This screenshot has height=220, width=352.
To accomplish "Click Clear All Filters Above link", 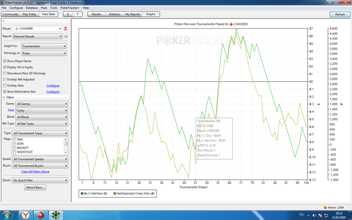I will coord(35,172).
